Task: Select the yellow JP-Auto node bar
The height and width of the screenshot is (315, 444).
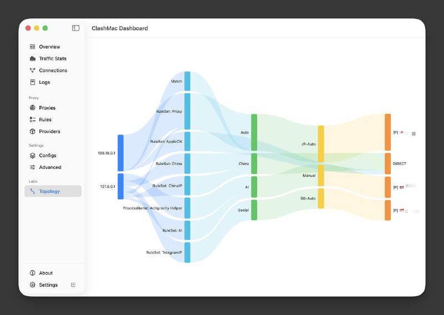Action: pyautogui.click(x=321, y=144)
